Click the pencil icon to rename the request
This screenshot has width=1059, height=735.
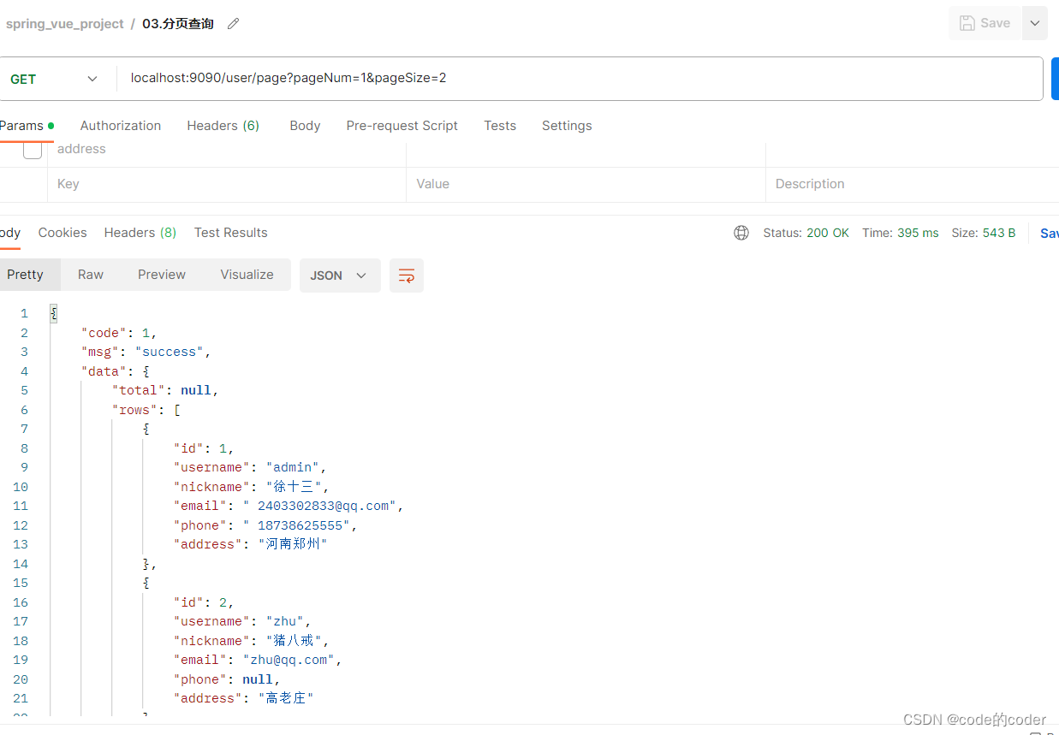[x=232, y=23]
